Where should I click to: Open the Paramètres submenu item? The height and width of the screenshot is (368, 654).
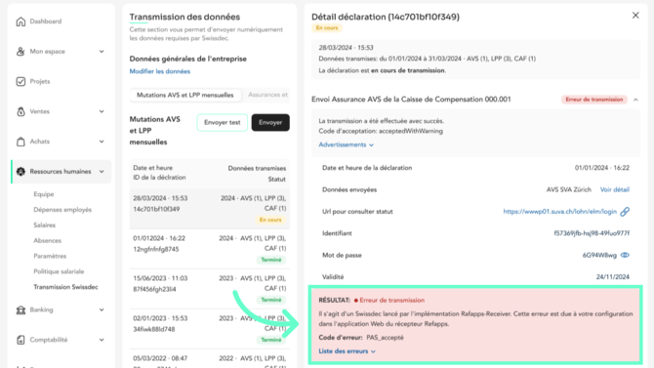50,256
